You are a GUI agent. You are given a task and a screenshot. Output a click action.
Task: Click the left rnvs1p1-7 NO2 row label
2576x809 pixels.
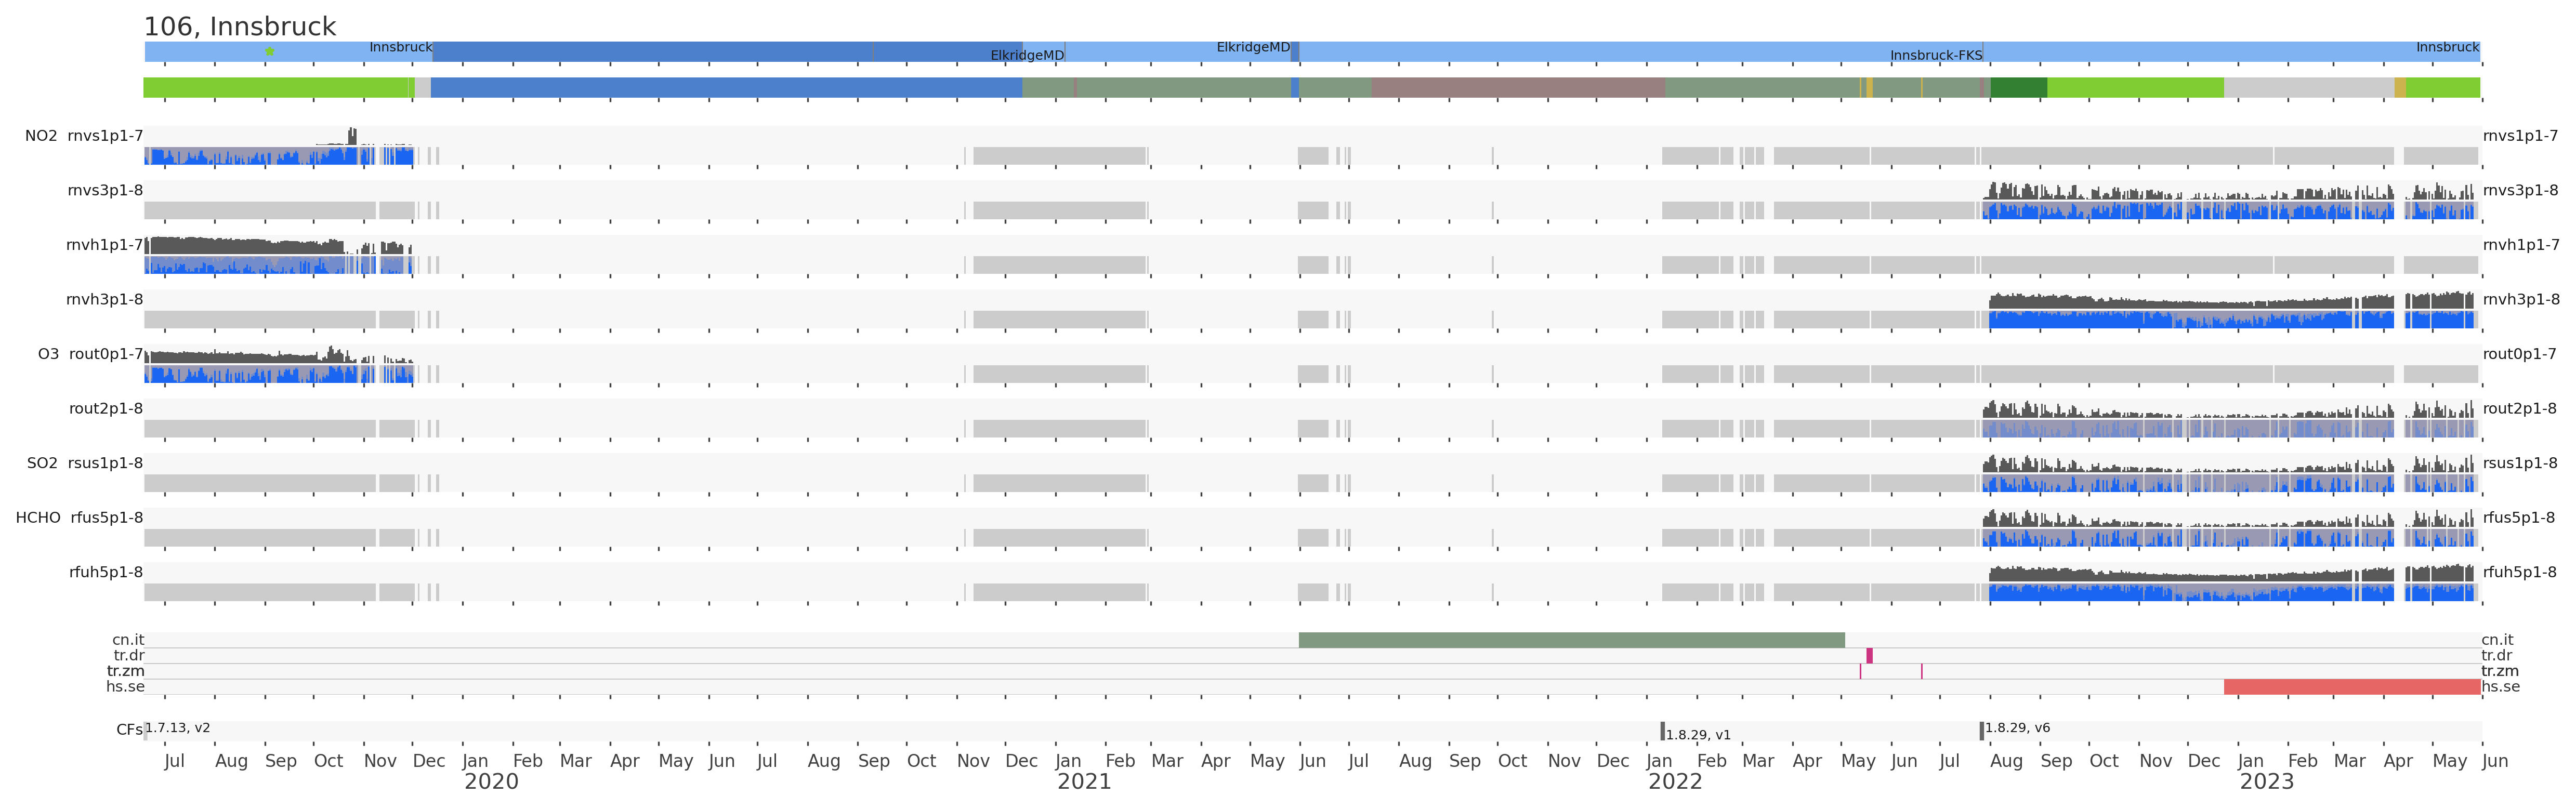click(105, 136)
